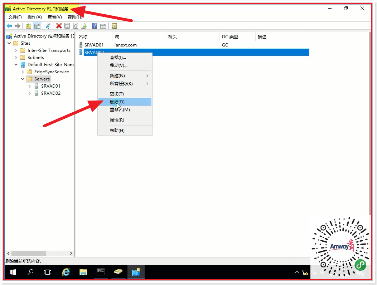Choose 剪切(T) from the context menu
This screenshot has width=377, height=285.
[125, 94]
